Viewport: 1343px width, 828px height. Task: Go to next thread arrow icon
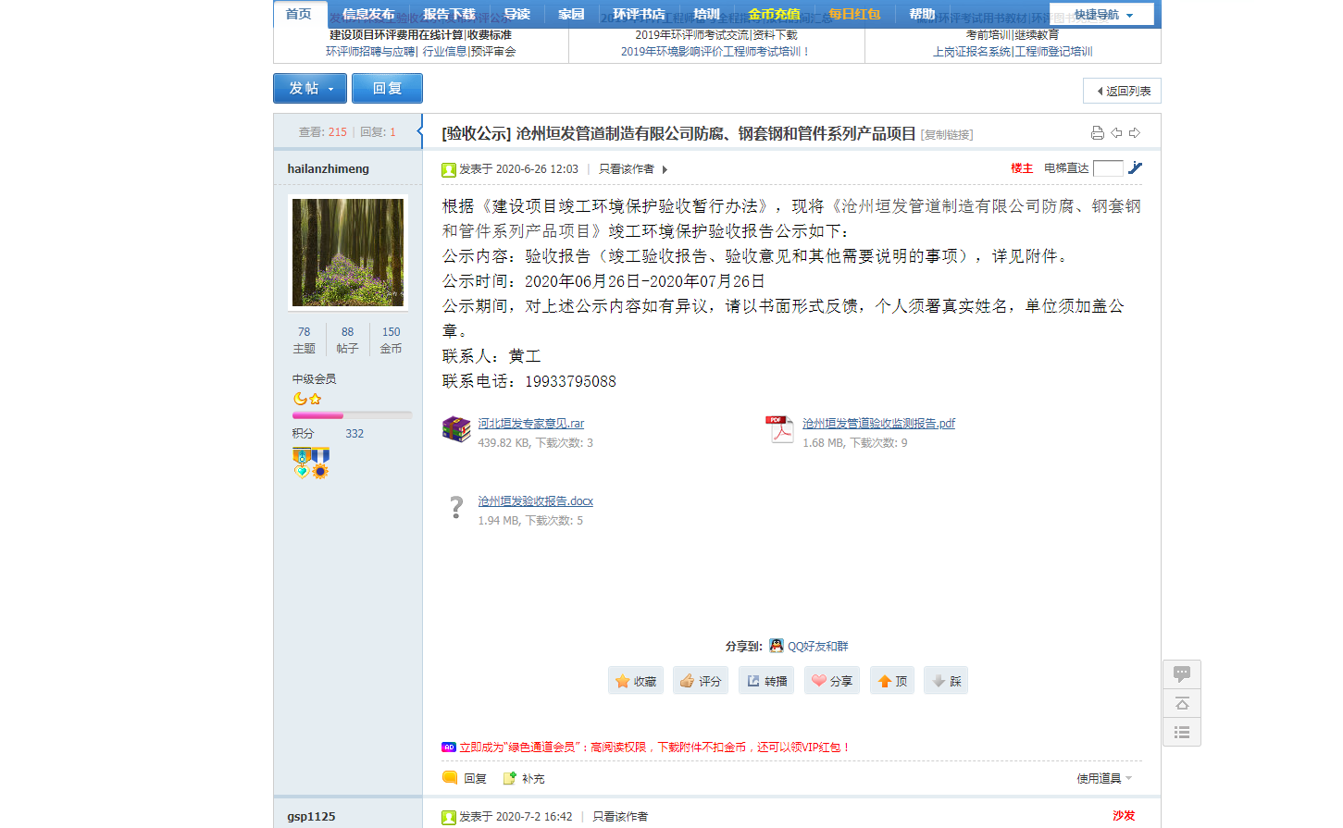1135,133
